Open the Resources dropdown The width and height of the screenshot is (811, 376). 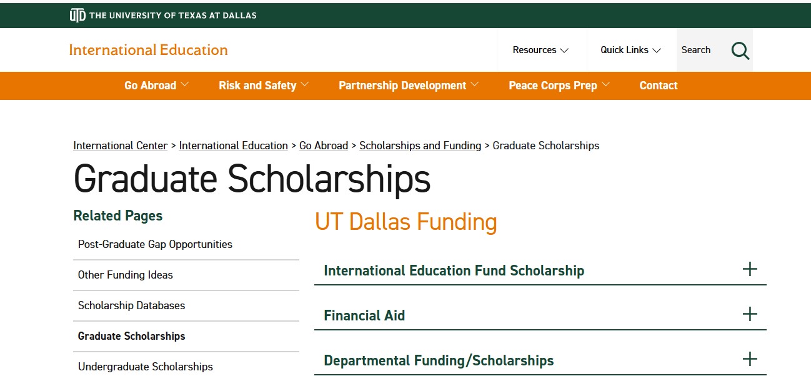[540, 50]
